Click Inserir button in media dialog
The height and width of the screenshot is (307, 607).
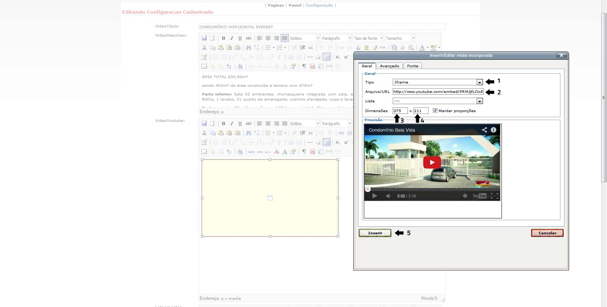375,233
